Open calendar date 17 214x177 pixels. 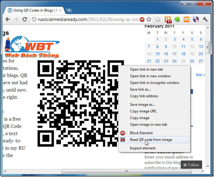coord(175,54)
